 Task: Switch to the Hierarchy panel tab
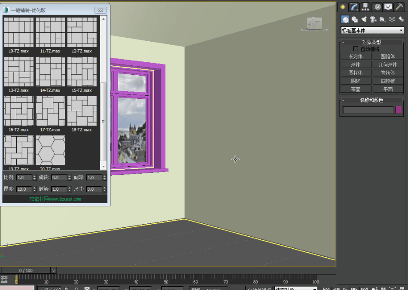click(x=365, y=7)
